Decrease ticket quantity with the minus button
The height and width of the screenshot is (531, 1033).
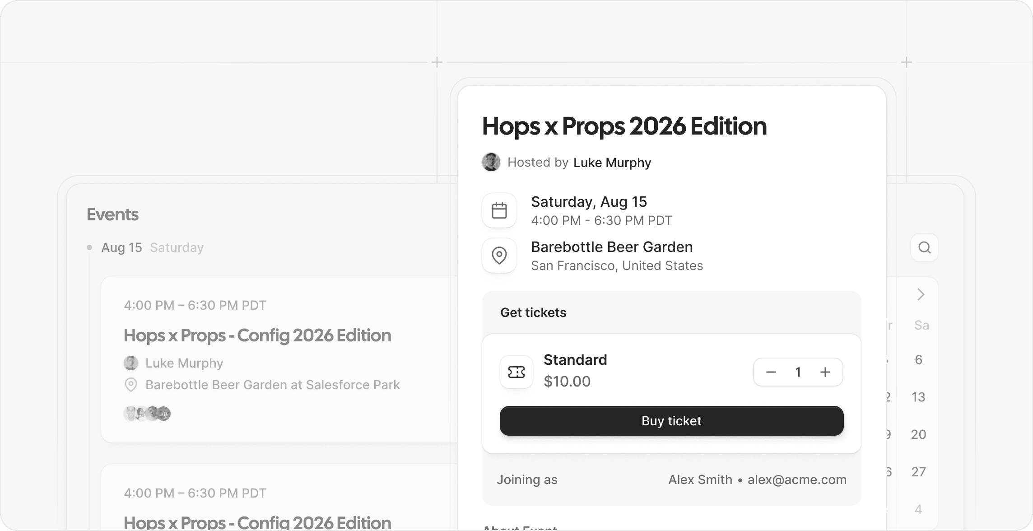(771, 372)
